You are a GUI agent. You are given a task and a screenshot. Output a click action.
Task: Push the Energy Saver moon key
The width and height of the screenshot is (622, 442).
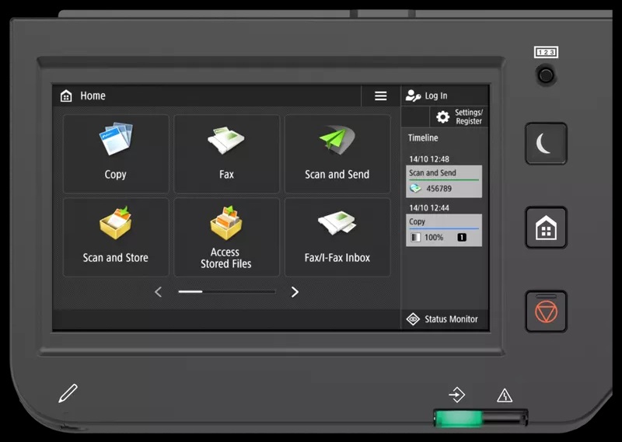point(546,144)
